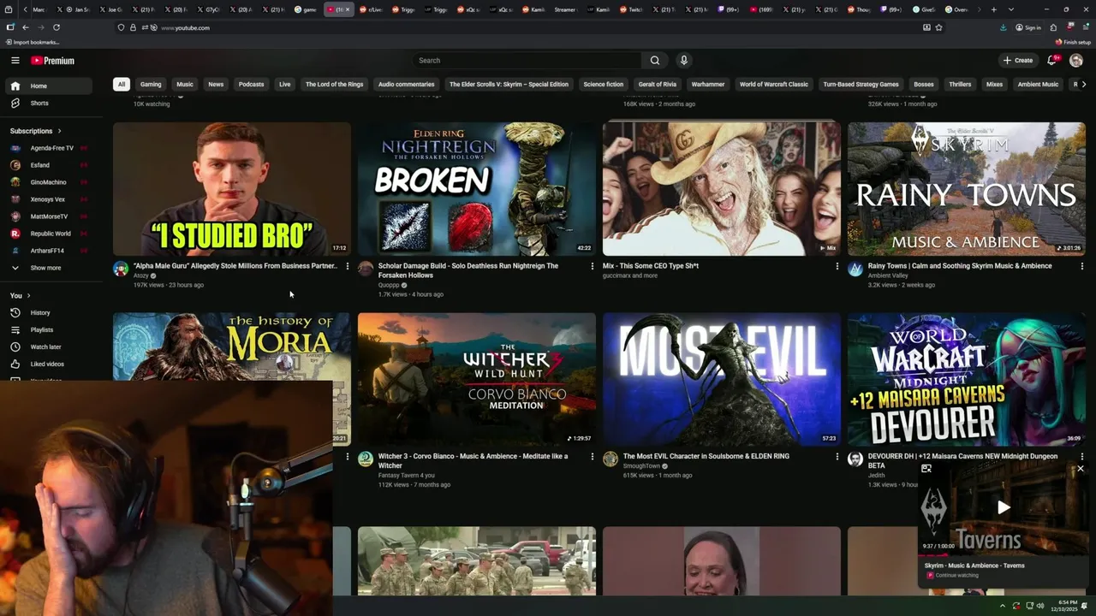Bookmark this page with the star icon
This screenshot has width=1096, height=616.
(938, 27)
